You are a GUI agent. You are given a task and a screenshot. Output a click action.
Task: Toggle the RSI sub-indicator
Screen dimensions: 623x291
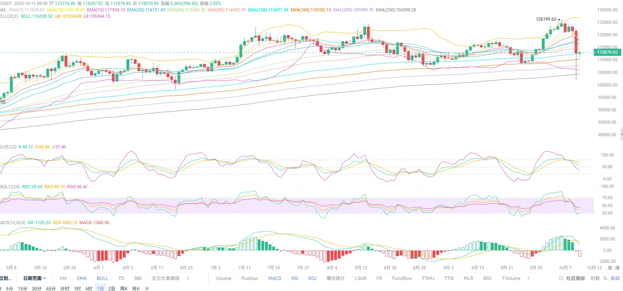pyautogui.click(x=295, y=278)
